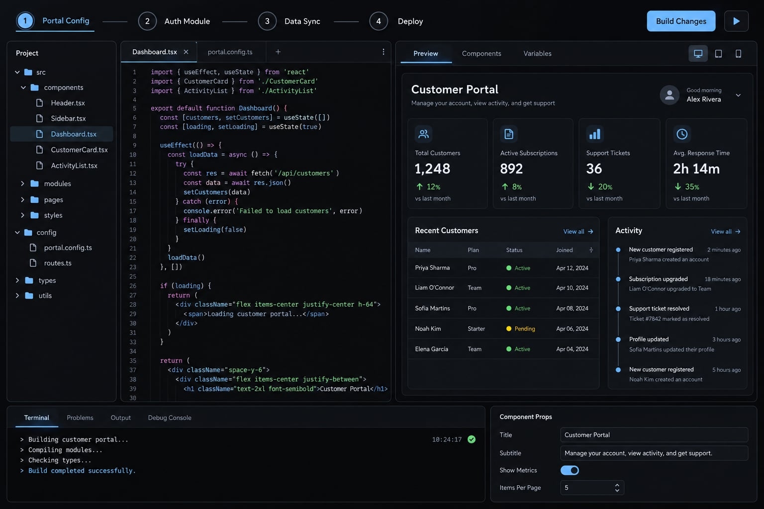Screen dimensions: 764x509
Task: Adjust Items Per Page stepper arrows
Action: (x=617, y=488)
